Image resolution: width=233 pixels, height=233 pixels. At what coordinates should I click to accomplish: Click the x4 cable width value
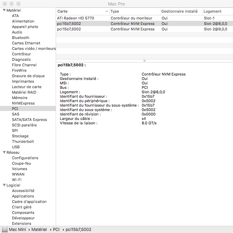(144, 119)
